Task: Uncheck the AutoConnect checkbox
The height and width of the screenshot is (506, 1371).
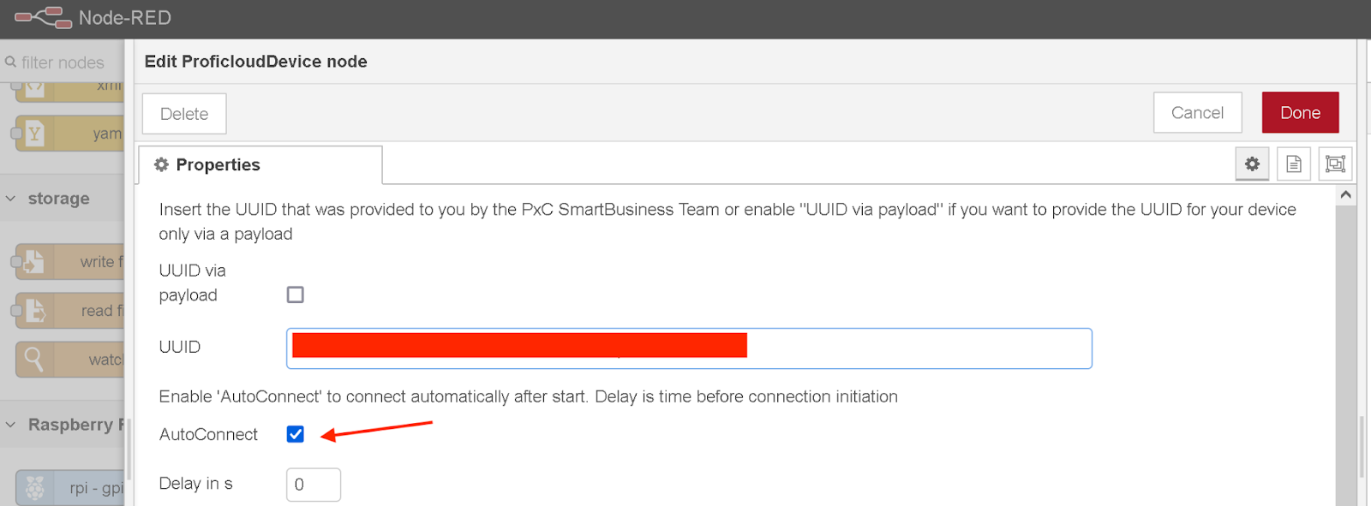Action: 296,434
